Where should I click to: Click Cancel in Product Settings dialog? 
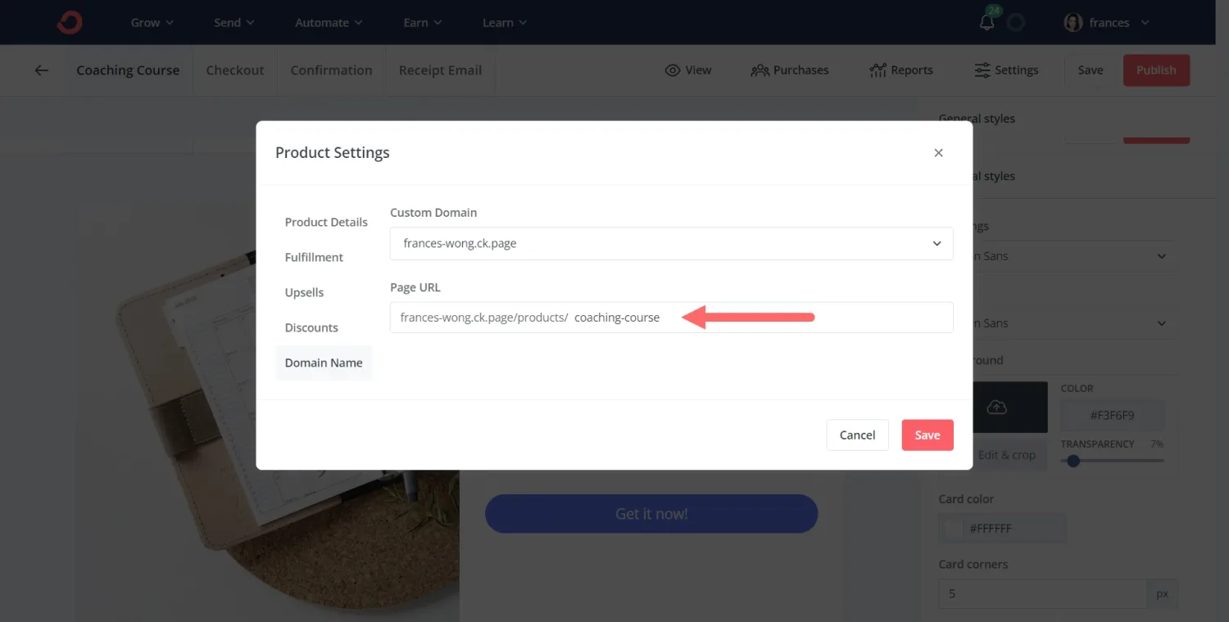[857, 435]
